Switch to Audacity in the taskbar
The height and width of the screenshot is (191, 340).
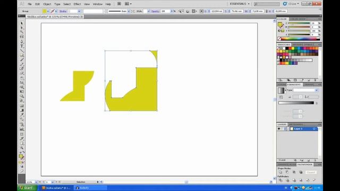pyautogui.click(x=90, y=188)
